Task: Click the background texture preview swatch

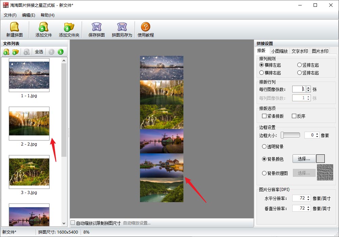Action: click(x=325, y=172)
